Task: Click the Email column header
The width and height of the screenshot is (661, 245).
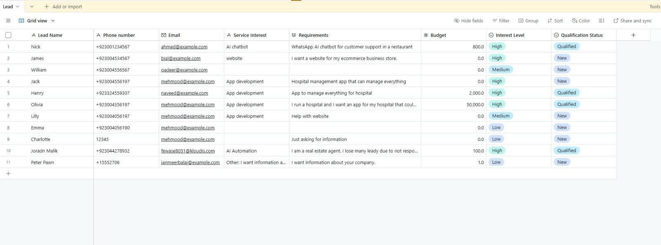Action: click(x=191, y=35)
